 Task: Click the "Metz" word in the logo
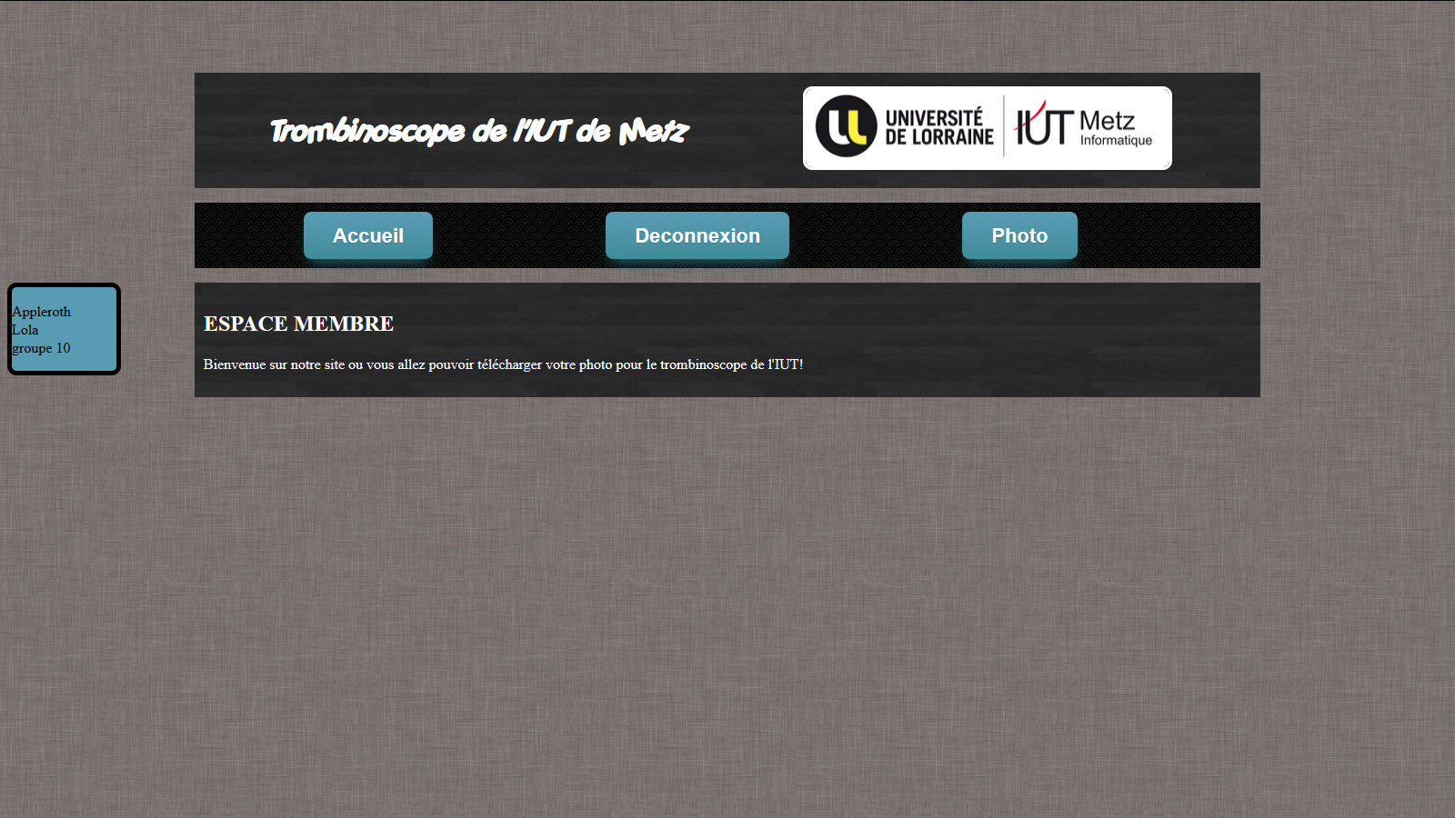(1107, 121)
